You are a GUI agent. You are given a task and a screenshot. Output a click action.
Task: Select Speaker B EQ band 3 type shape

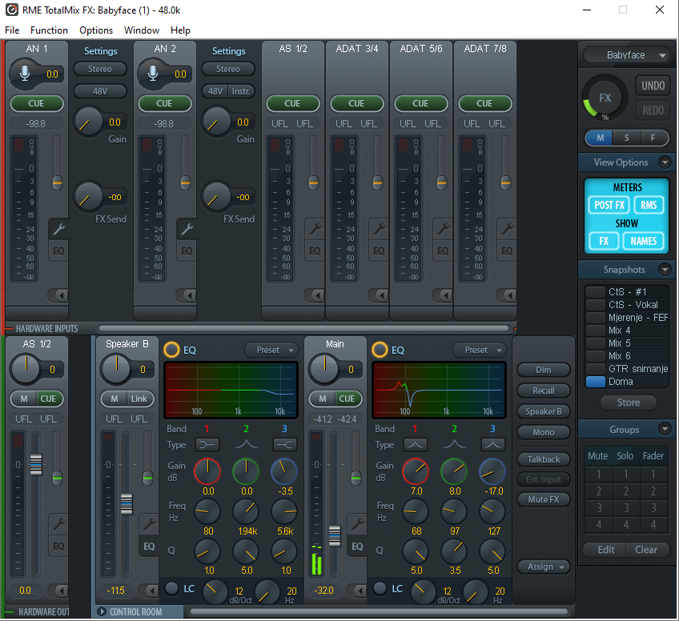[x=284, y=445]
